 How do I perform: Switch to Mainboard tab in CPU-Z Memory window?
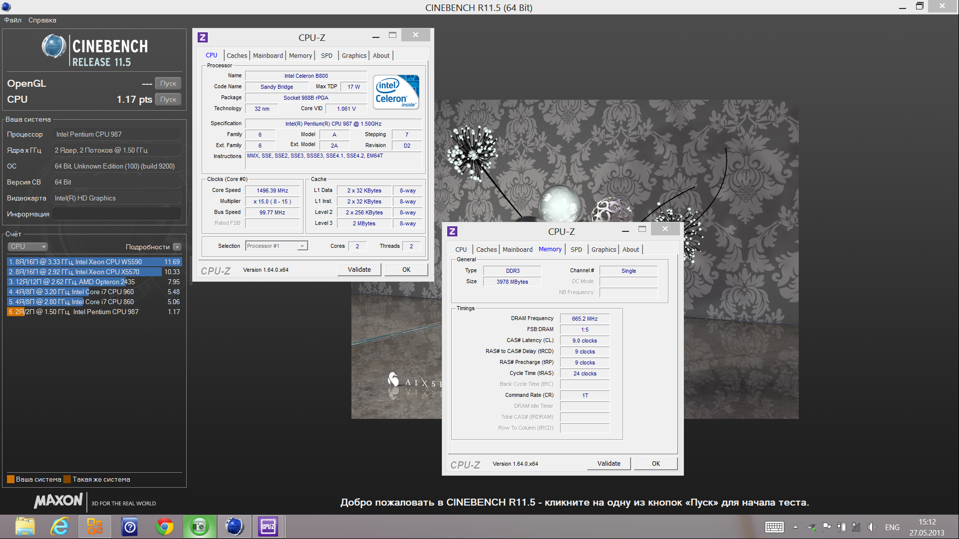pos(518,249)
